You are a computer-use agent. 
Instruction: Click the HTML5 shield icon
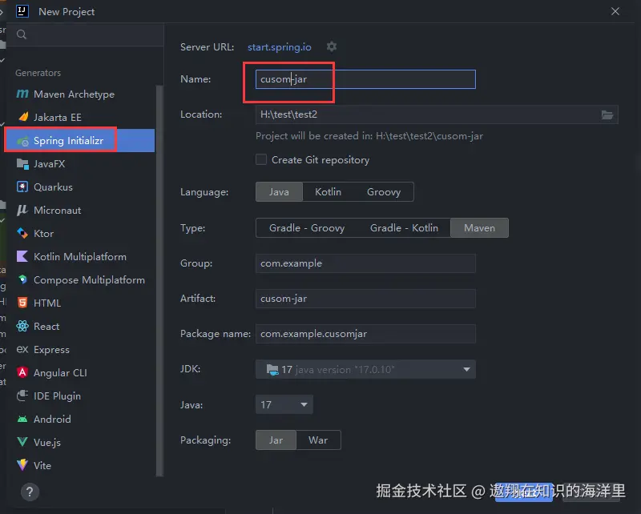coord(22,303)
